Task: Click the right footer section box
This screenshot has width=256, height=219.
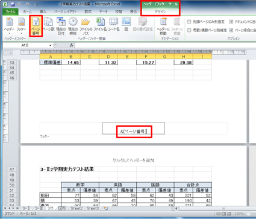Action: tap(196, 129)
